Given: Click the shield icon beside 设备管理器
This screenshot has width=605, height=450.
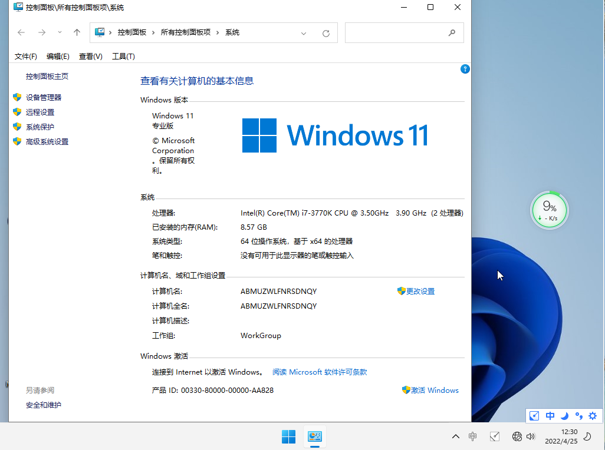Looking at the screenshot, I should pos(17,97).
